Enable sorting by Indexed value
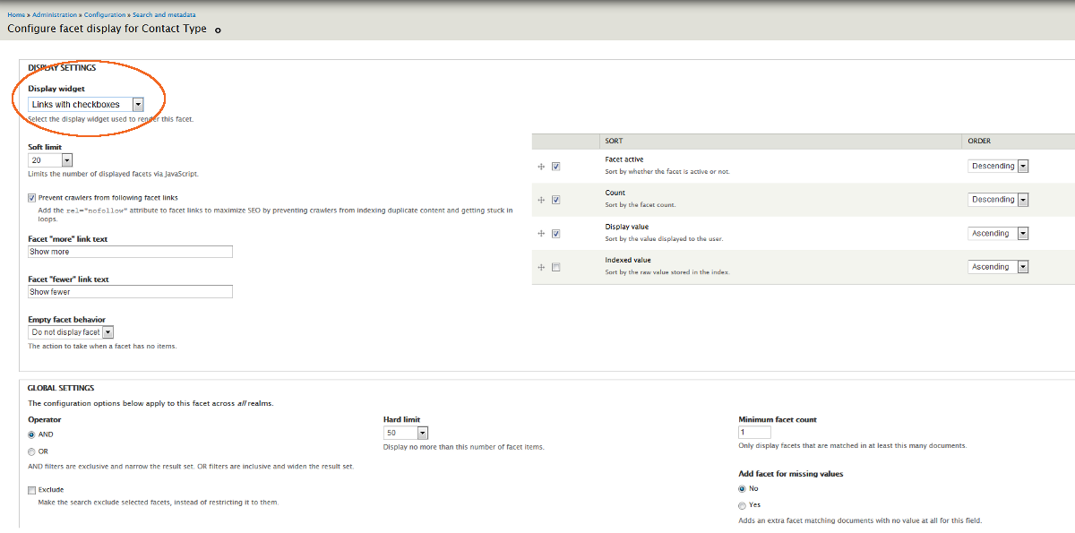This screenshot has width=1075, height=533. tap(556, 266)
